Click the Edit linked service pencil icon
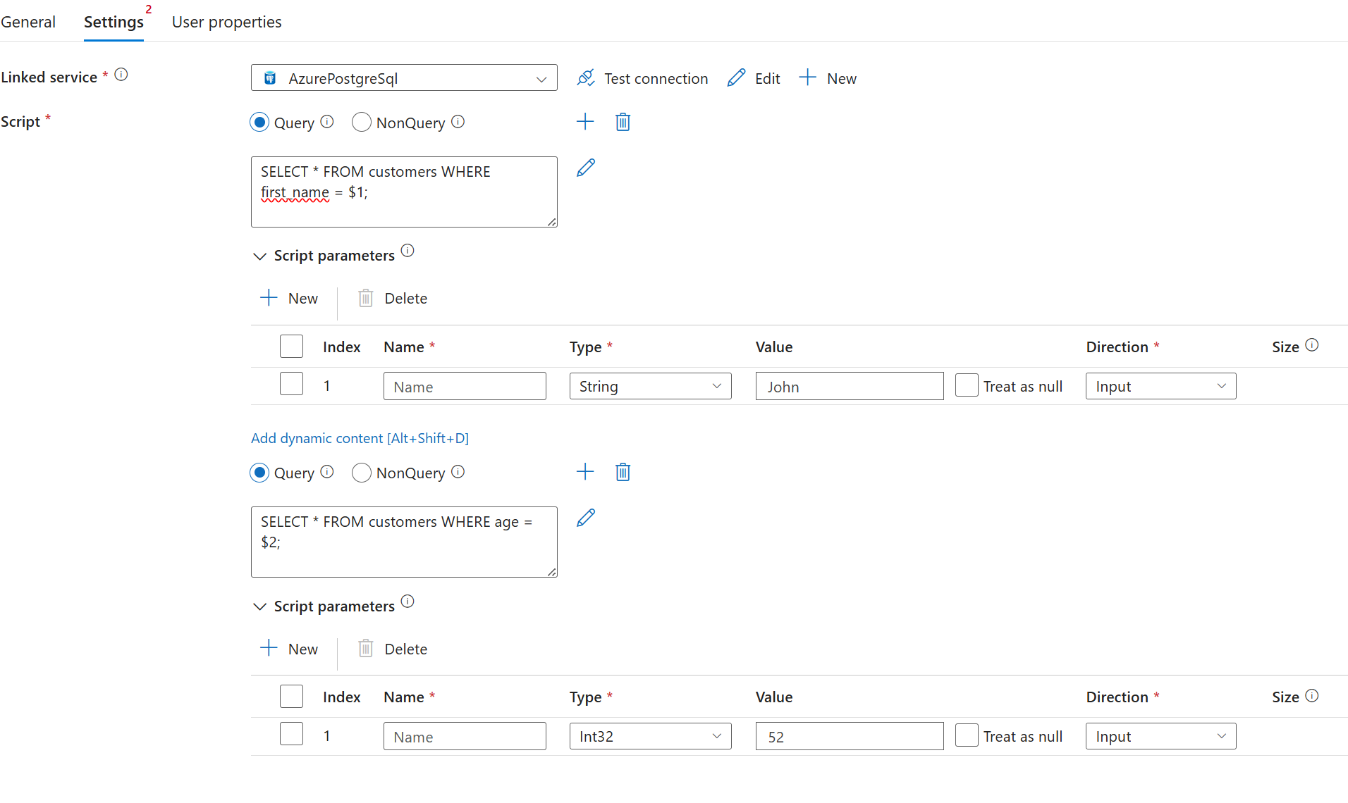Viewport: 1348px width, 803px height. click(736, 78)
